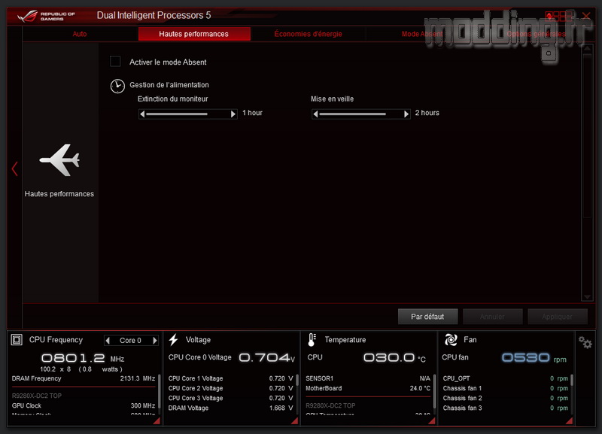Click the DRAM Voltage row
The width and height of the screenshot is (602, 434).
click(230, 408)
